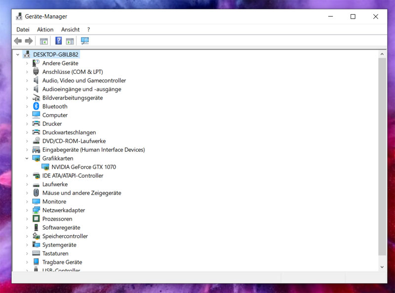Click the Tastaturen keyboard icon
Screen dimensions: 395x293
pos(36,253)
